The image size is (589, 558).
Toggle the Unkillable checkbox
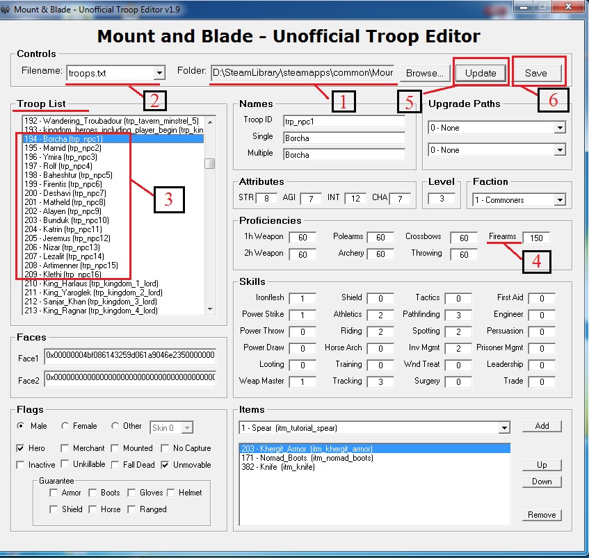pyautogui.click(x=65, y=463)
